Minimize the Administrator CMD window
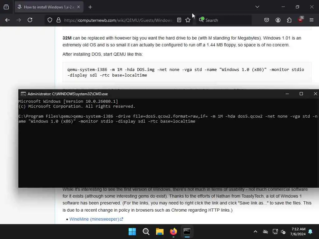 [x=287, y=94]
